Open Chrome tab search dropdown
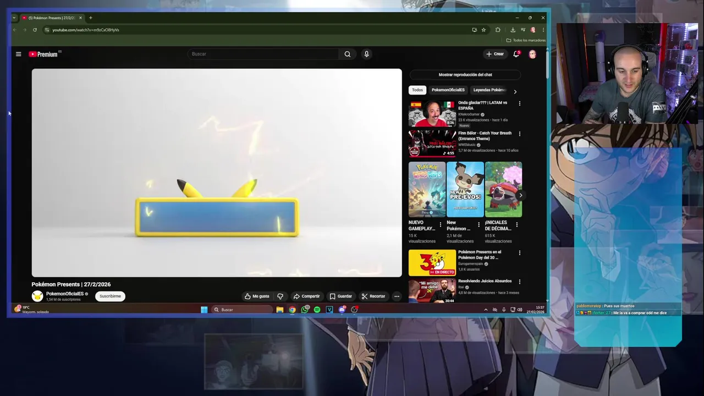The height and width of the screenshot is (396, 704). point(14,18)
